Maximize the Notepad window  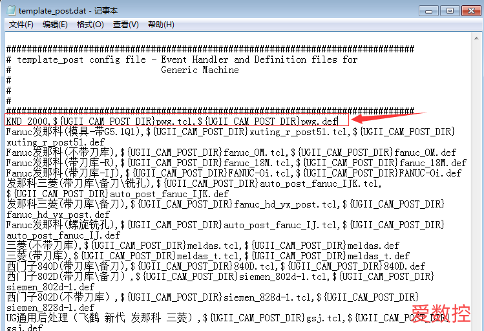pyautogui.click(x=450, y=11)
